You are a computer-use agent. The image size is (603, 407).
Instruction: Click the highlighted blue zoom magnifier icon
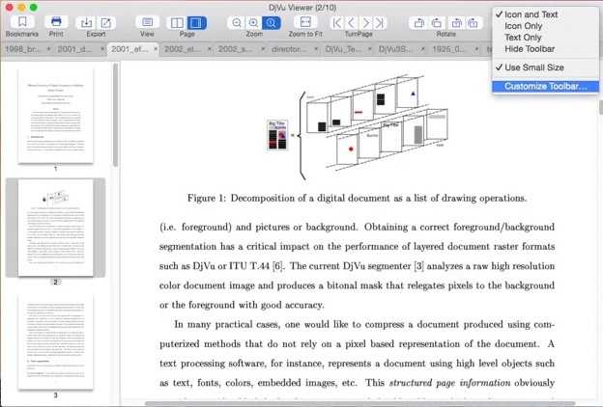(271, 23)
